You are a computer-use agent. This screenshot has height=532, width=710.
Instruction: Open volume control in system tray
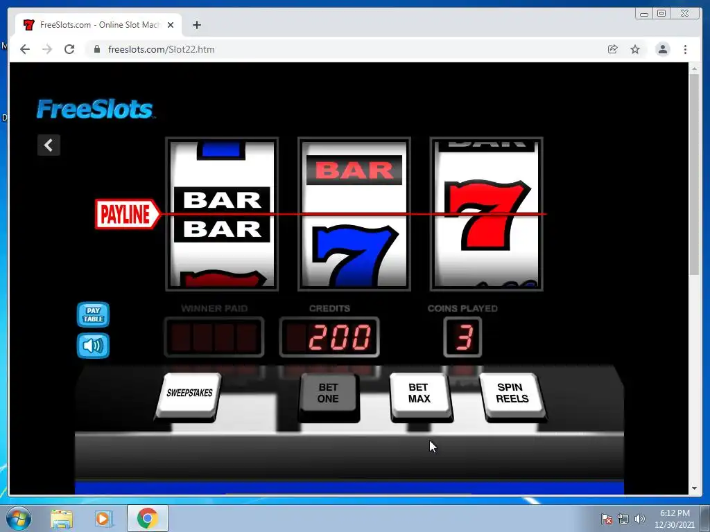click(x=640, y=519)
